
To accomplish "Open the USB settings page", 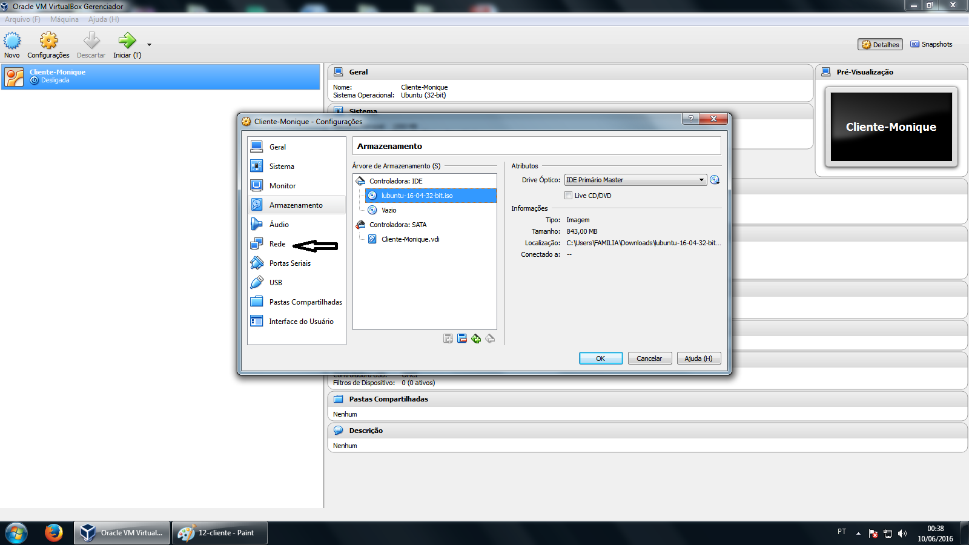I will pyautogui.click(x=296, y=282).
